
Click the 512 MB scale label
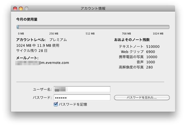(x=90, y=34)
